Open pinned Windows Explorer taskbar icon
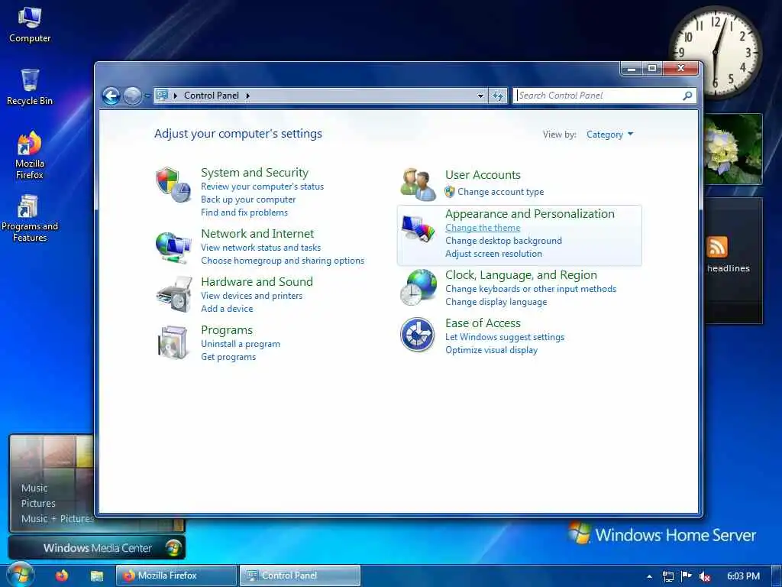This screenshot has height=587, width=782. pyautogui.click(x=97, y=576)
